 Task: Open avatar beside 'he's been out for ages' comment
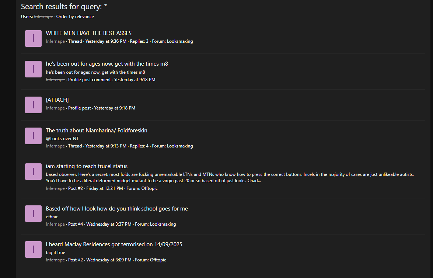click(x=33, y=69)
